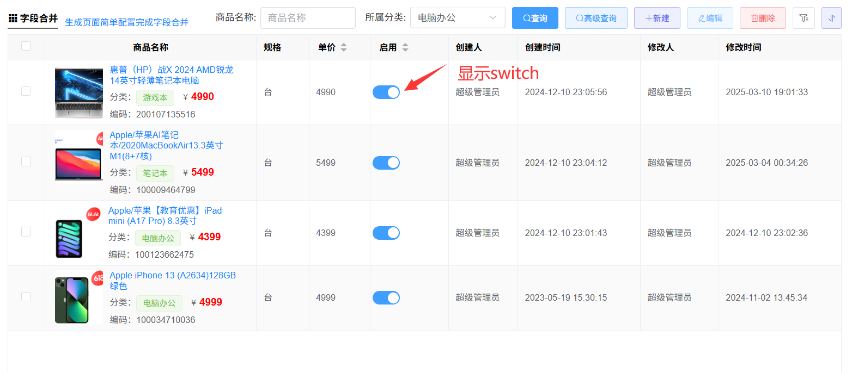The image size is (852, 373).
Task: Check the iPad mini row checkbox
Action: (26, 232)
